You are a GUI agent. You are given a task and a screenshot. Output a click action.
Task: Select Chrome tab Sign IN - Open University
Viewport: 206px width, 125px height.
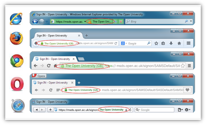pos(55,59)
